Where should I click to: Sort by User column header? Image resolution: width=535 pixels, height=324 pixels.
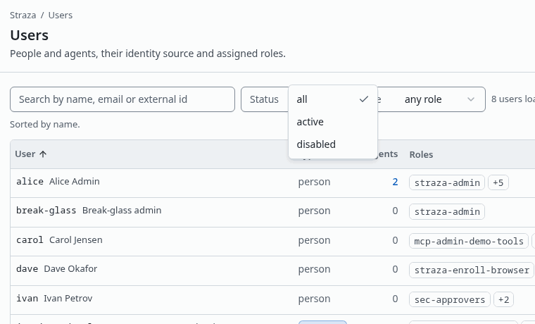point(31,154)
